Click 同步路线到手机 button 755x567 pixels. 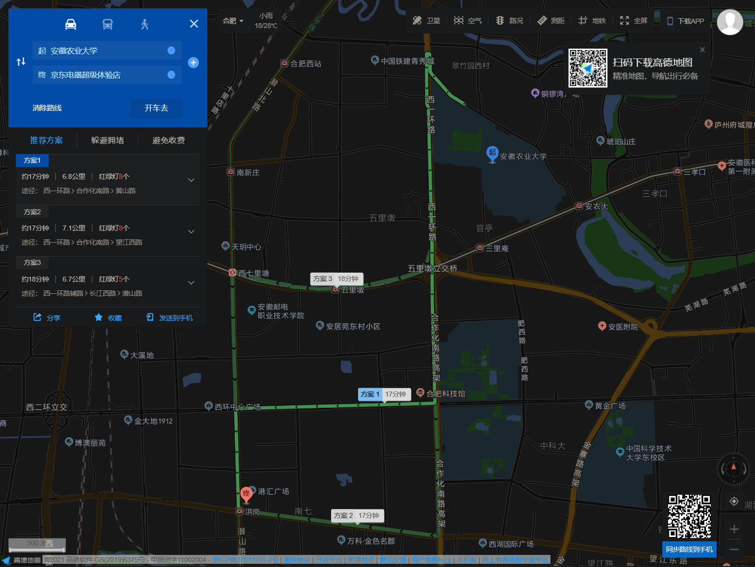point(689,549)
